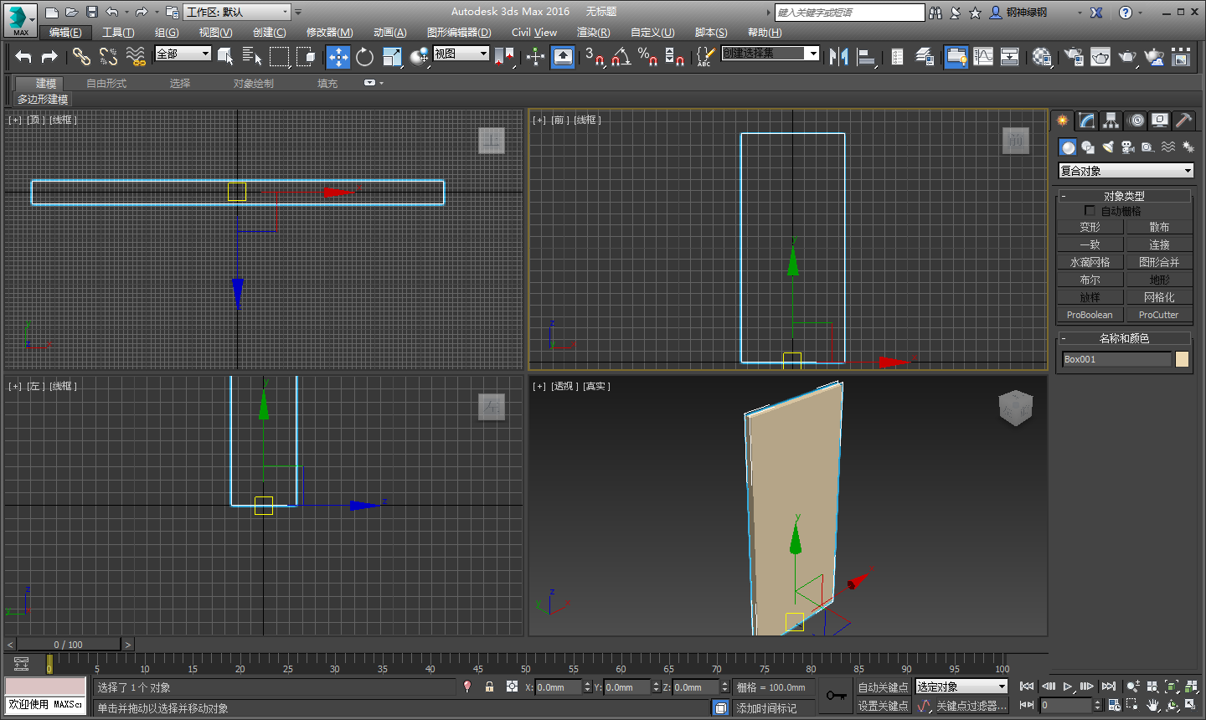Switch to the Display command panel tab
This screenshot has height=720, width=1206.
pos(1160,121)
